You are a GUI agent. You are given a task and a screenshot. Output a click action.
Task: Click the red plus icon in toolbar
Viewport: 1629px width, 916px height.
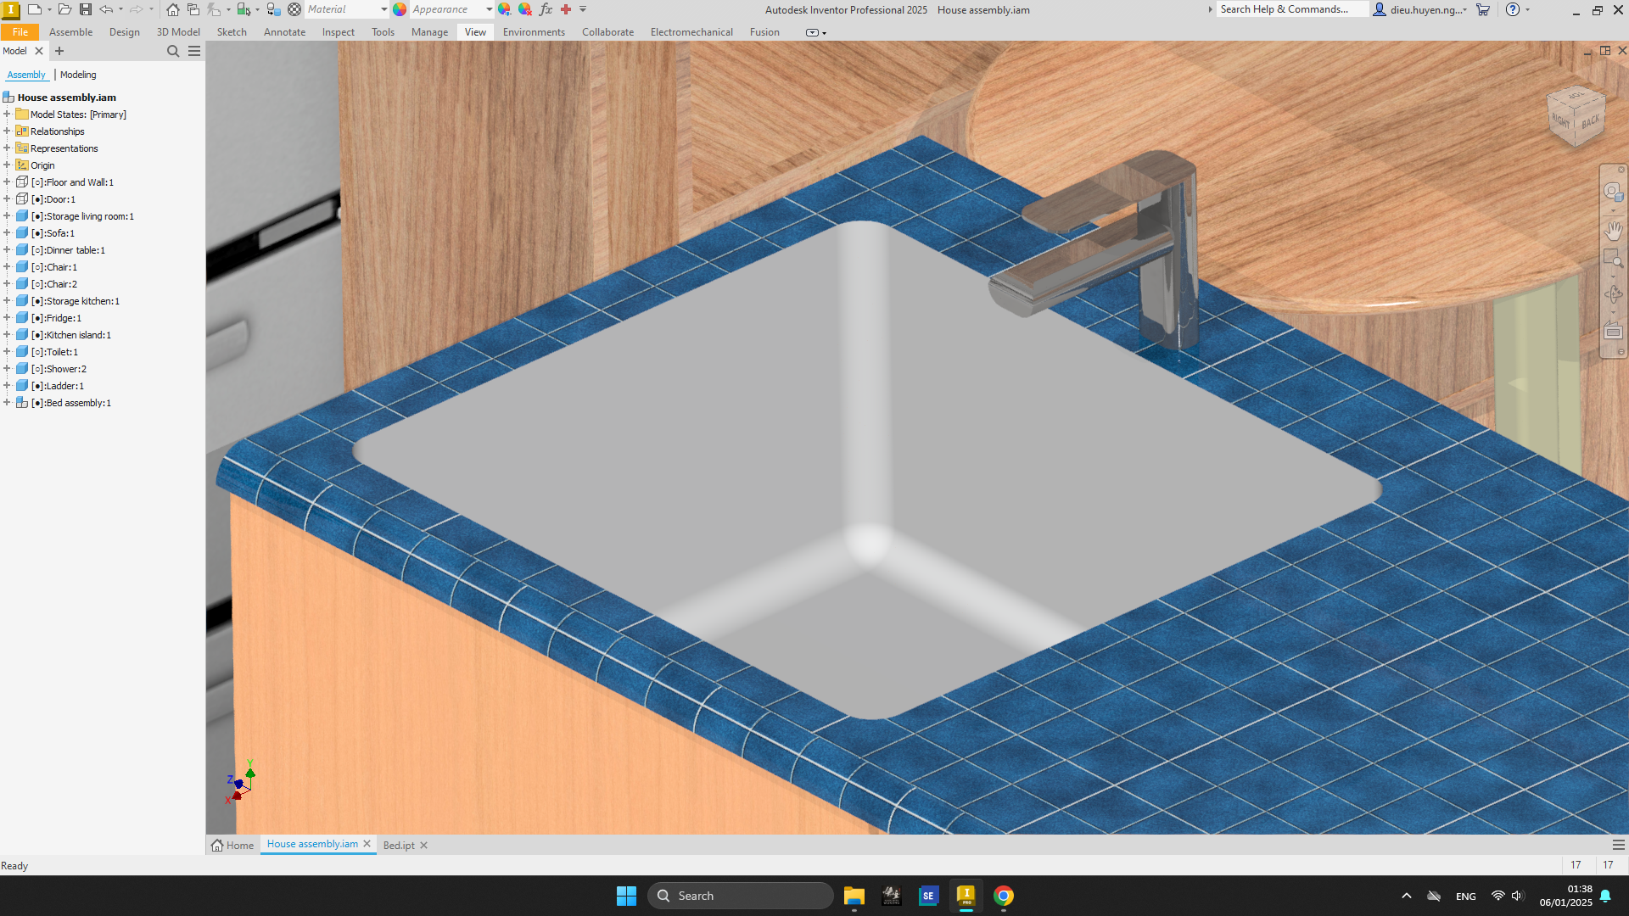[x=566, y=9]
